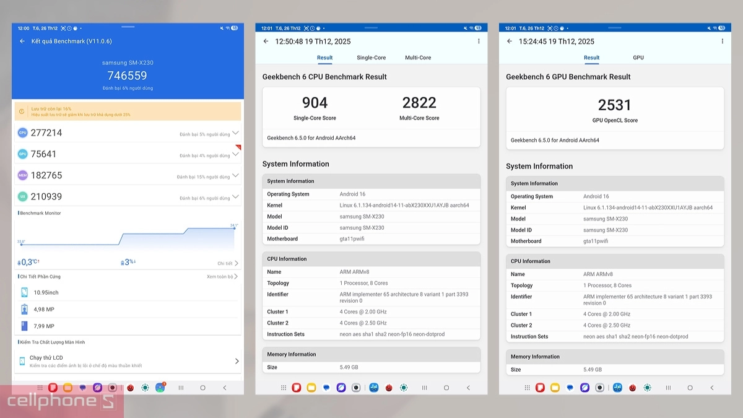Open 'Chi tiết' under the Benchmark Monitor
The width and height of the screenshot is (743, 418).
click(227, 263)
